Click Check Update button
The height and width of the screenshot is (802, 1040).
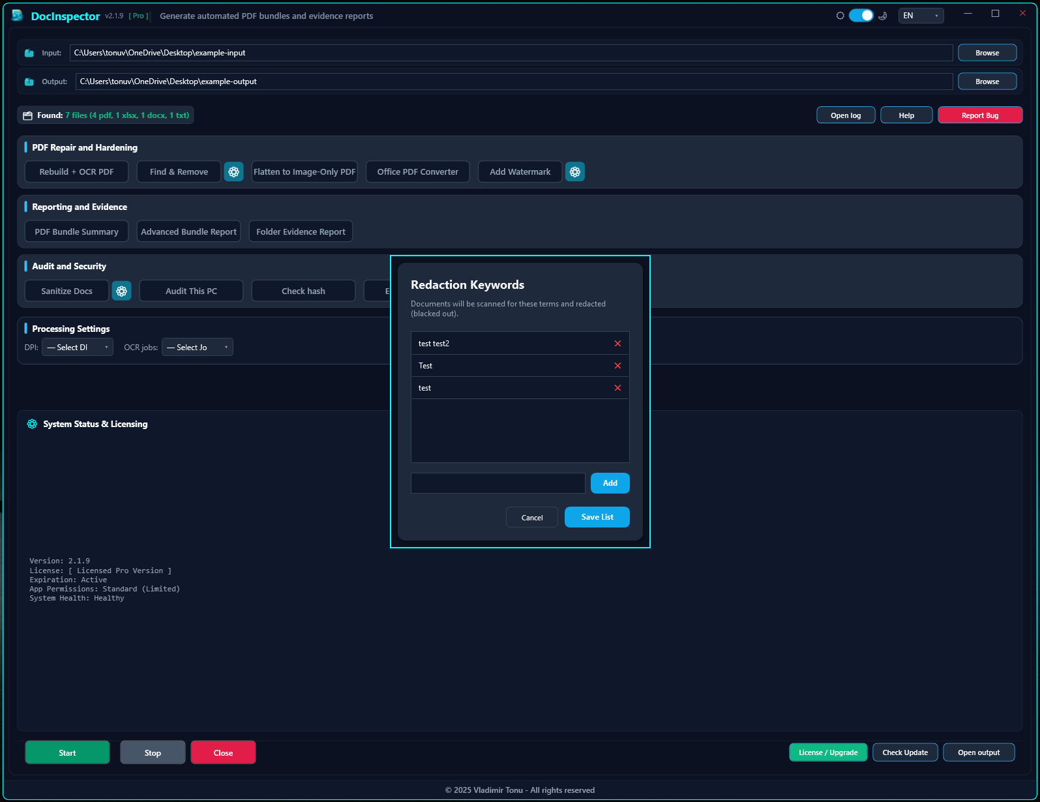905,752
